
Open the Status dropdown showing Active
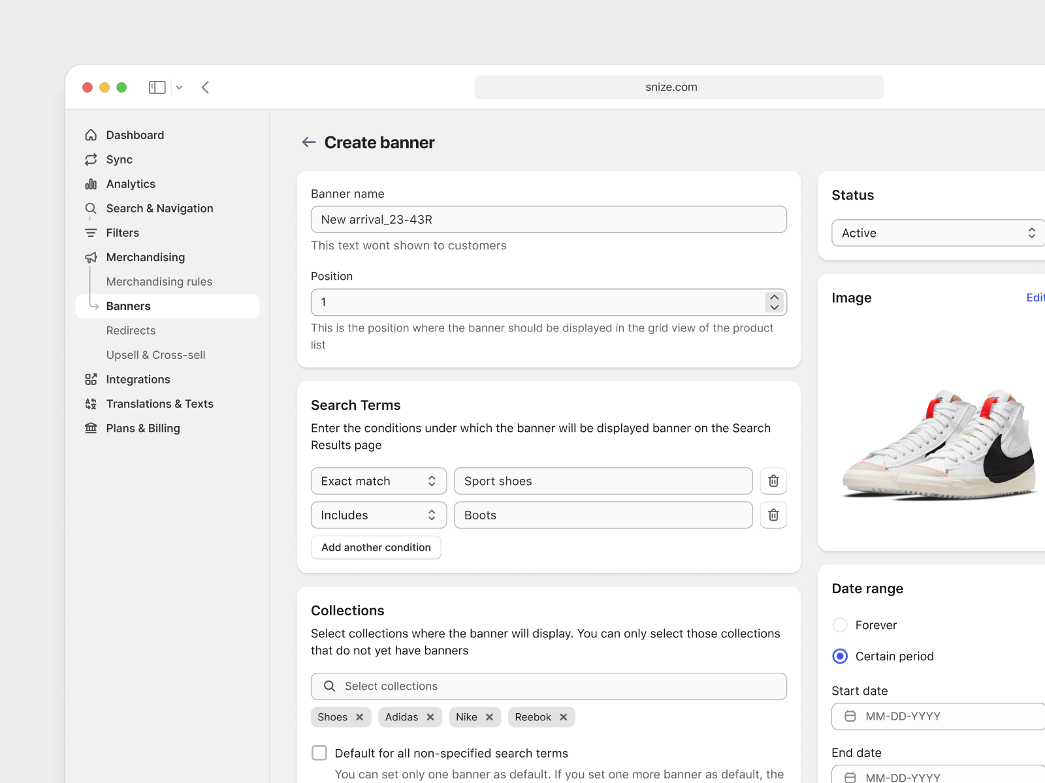(938, 233)
